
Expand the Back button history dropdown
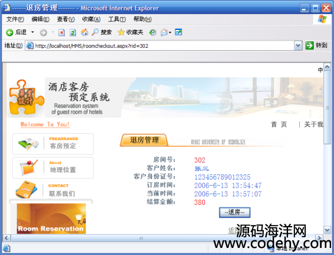tap(32, 32)
